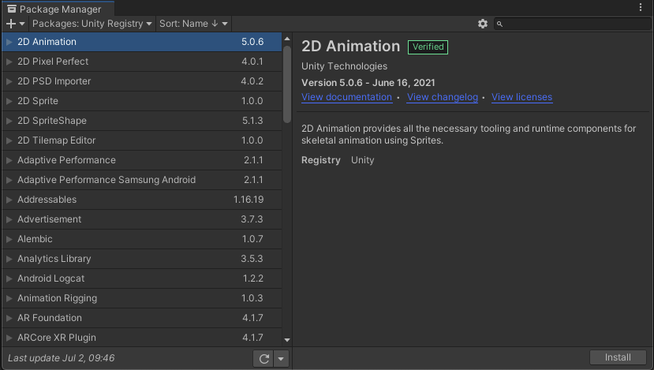This screenshot has height=370, width=654.
Task: Open the Sort: Name dropdown
Action: 194,24
